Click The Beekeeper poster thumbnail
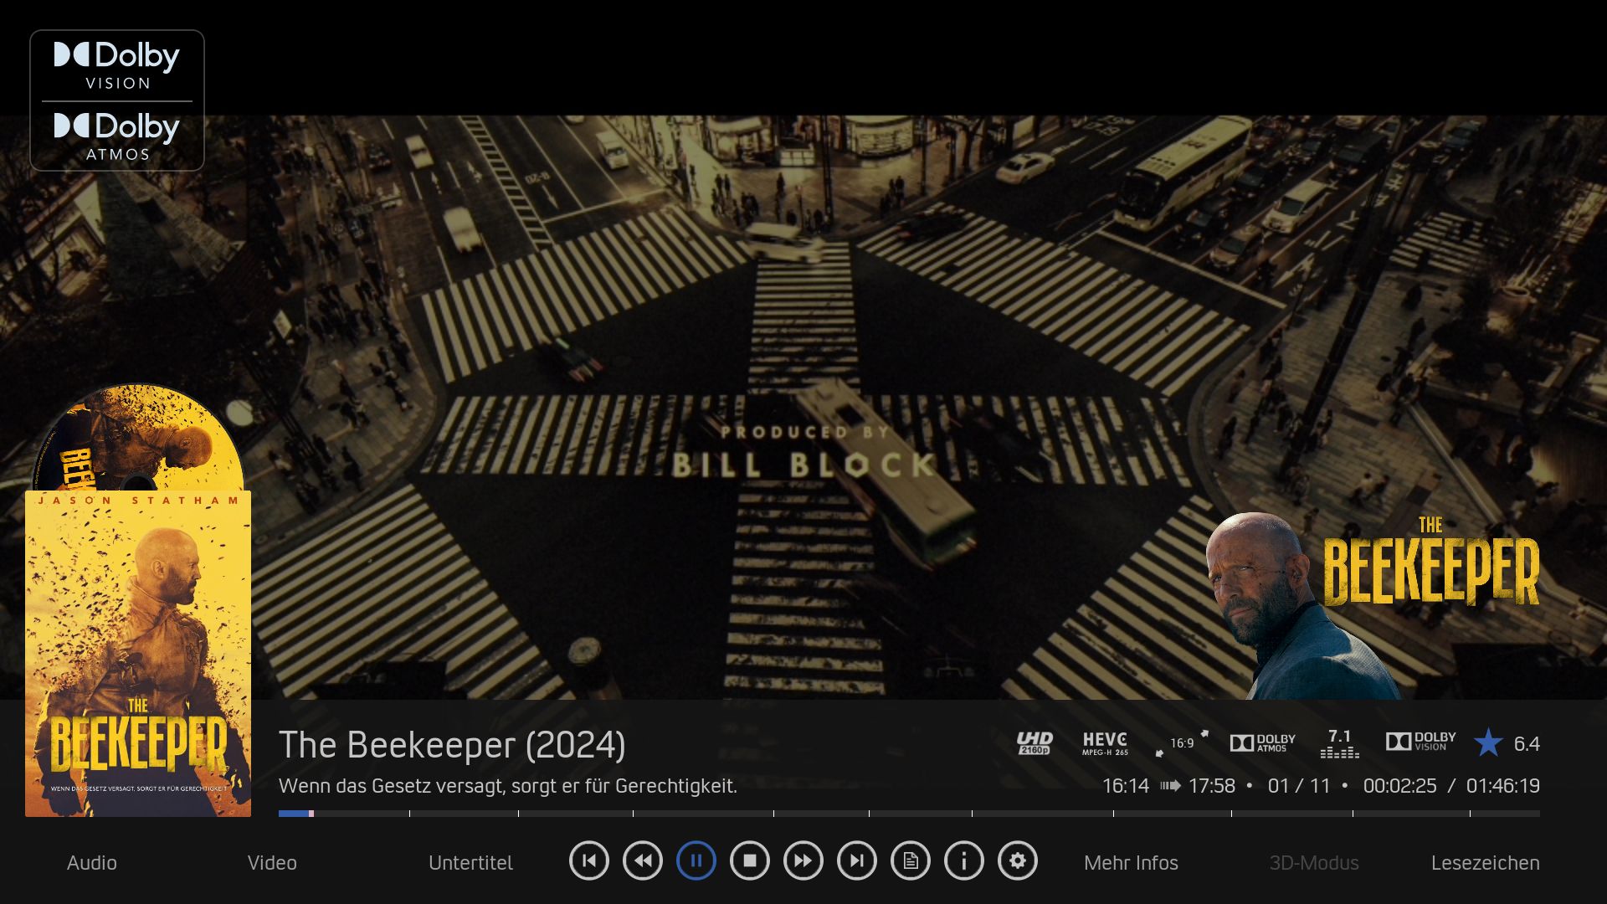 138,653
